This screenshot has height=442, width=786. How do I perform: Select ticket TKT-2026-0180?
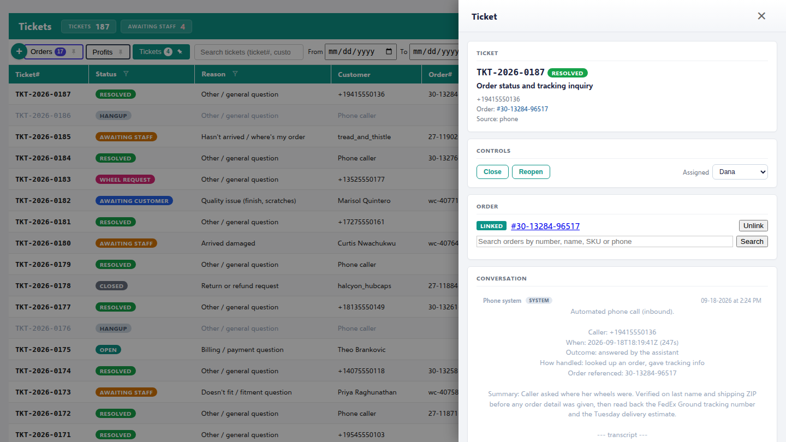pos(234,243)
